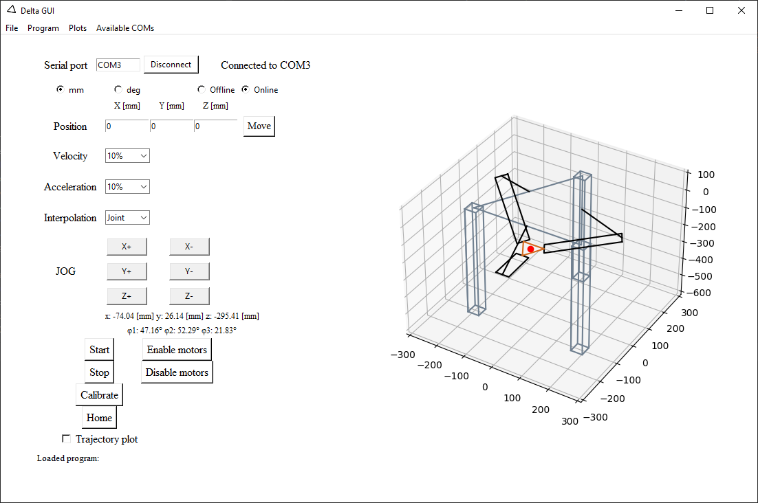Minimize the Delta GUI window
Image resolution: width=758 pixels, height=503 pixels.
(x=679, y=10)
